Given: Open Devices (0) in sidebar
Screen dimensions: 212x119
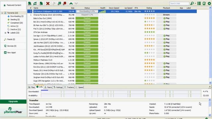Looking at the screenshot, I should tap(10, 46).
